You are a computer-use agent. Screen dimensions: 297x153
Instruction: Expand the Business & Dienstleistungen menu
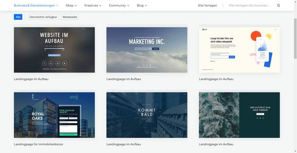pyautogui.click(x=36, y=5)
